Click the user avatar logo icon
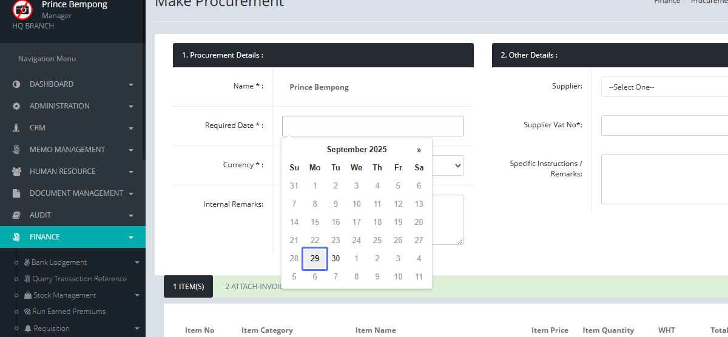 tap(22, 9)
